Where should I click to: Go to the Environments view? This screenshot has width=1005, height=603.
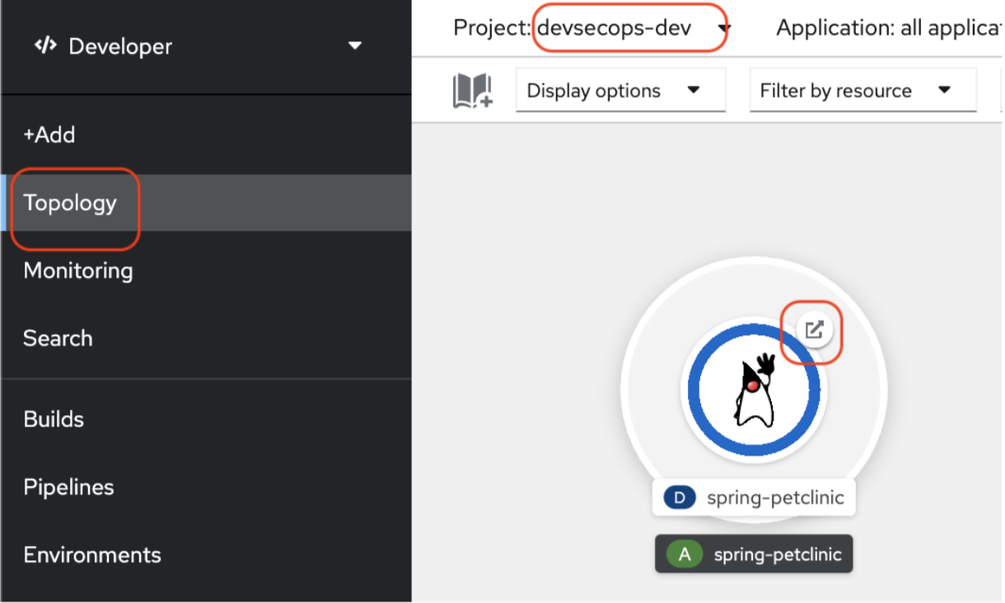click(91, 554)
